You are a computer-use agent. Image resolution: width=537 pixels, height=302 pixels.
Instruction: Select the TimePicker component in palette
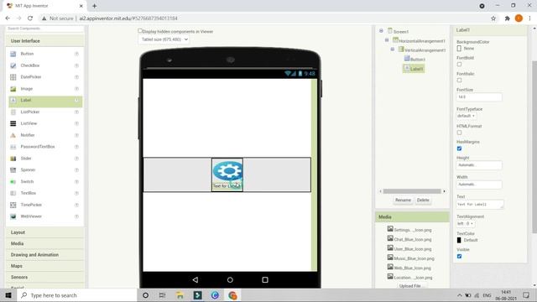tap(44, 205)
